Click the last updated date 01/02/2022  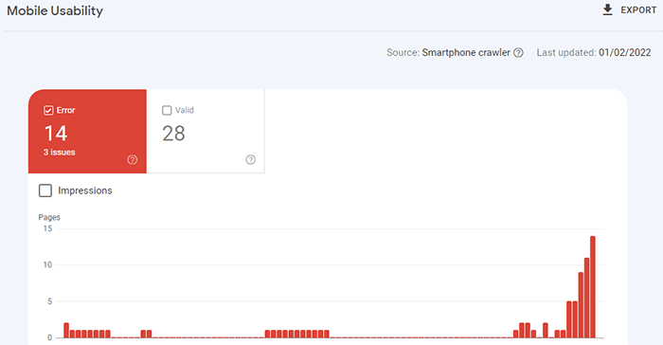(x=625, y=52)
